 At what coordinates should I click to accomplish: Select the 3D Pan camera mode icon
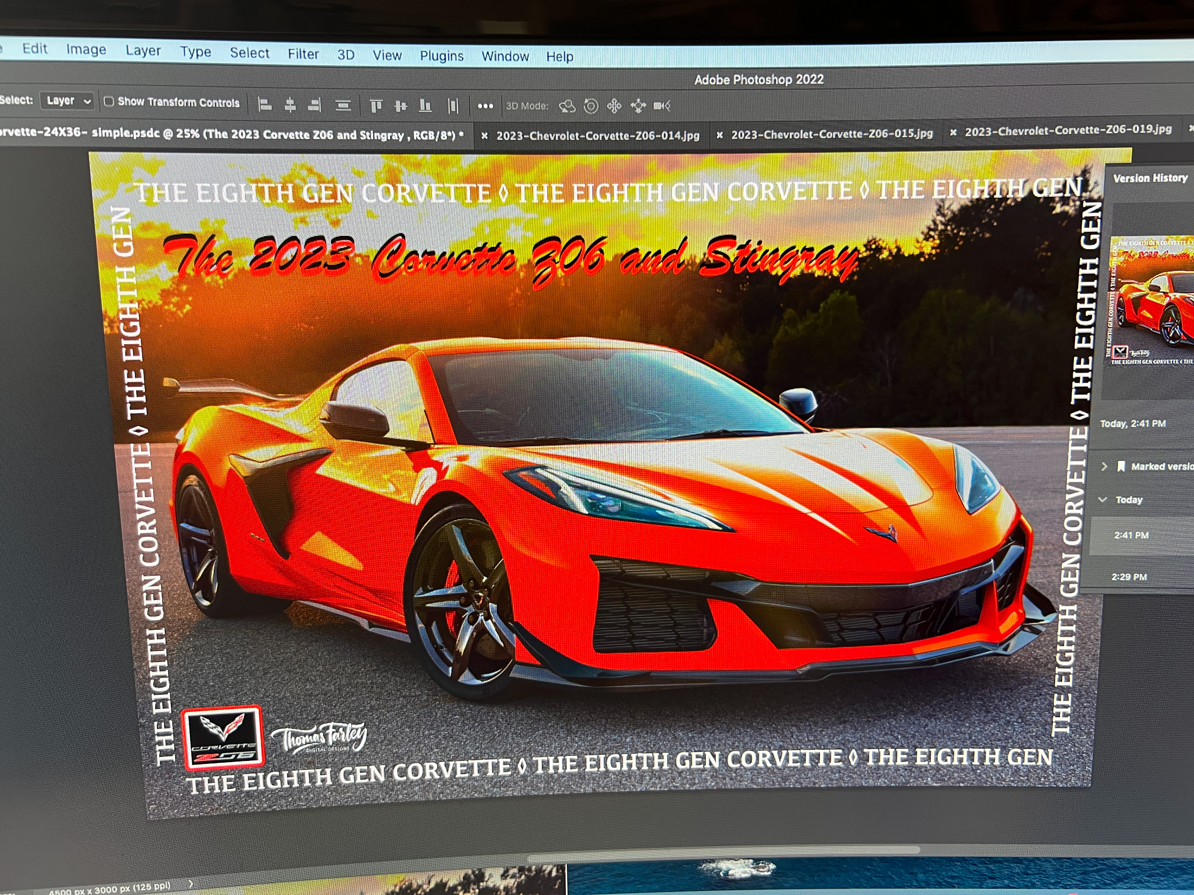pos(614,106)
